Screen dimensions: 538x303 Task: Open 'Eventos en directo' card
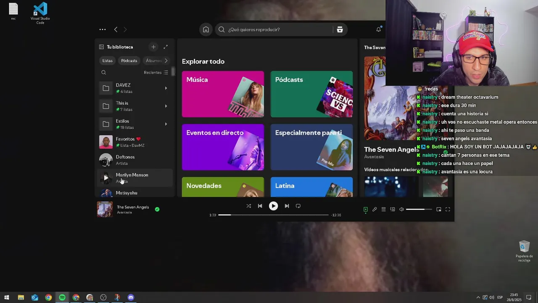(x=223, y=147)
